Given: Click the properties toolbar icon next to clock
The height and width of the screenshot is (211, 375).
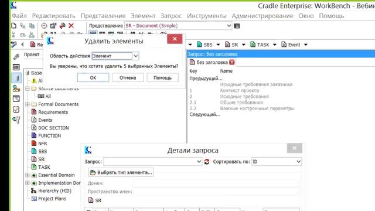Looking at the screenshot, I should point(53,26).
